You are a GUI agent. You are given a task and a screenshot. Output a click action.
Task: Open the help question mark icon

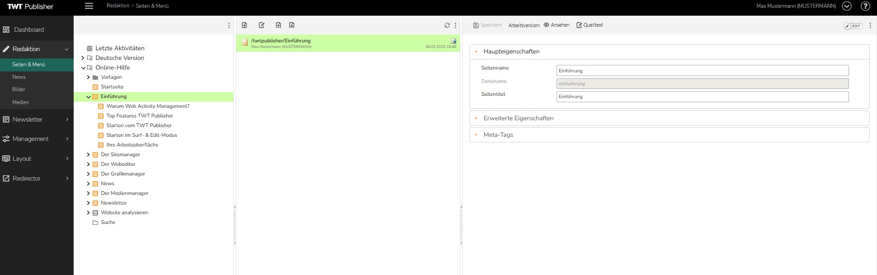tap(865, 6)
